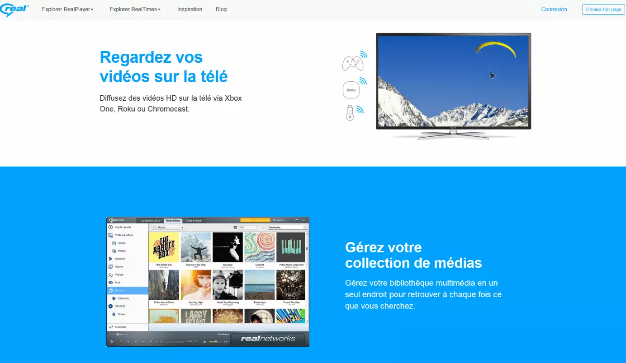This screenshot has height=363, width=626.
Task: Click the Stop playback button
Action: [x=136, y=342]
